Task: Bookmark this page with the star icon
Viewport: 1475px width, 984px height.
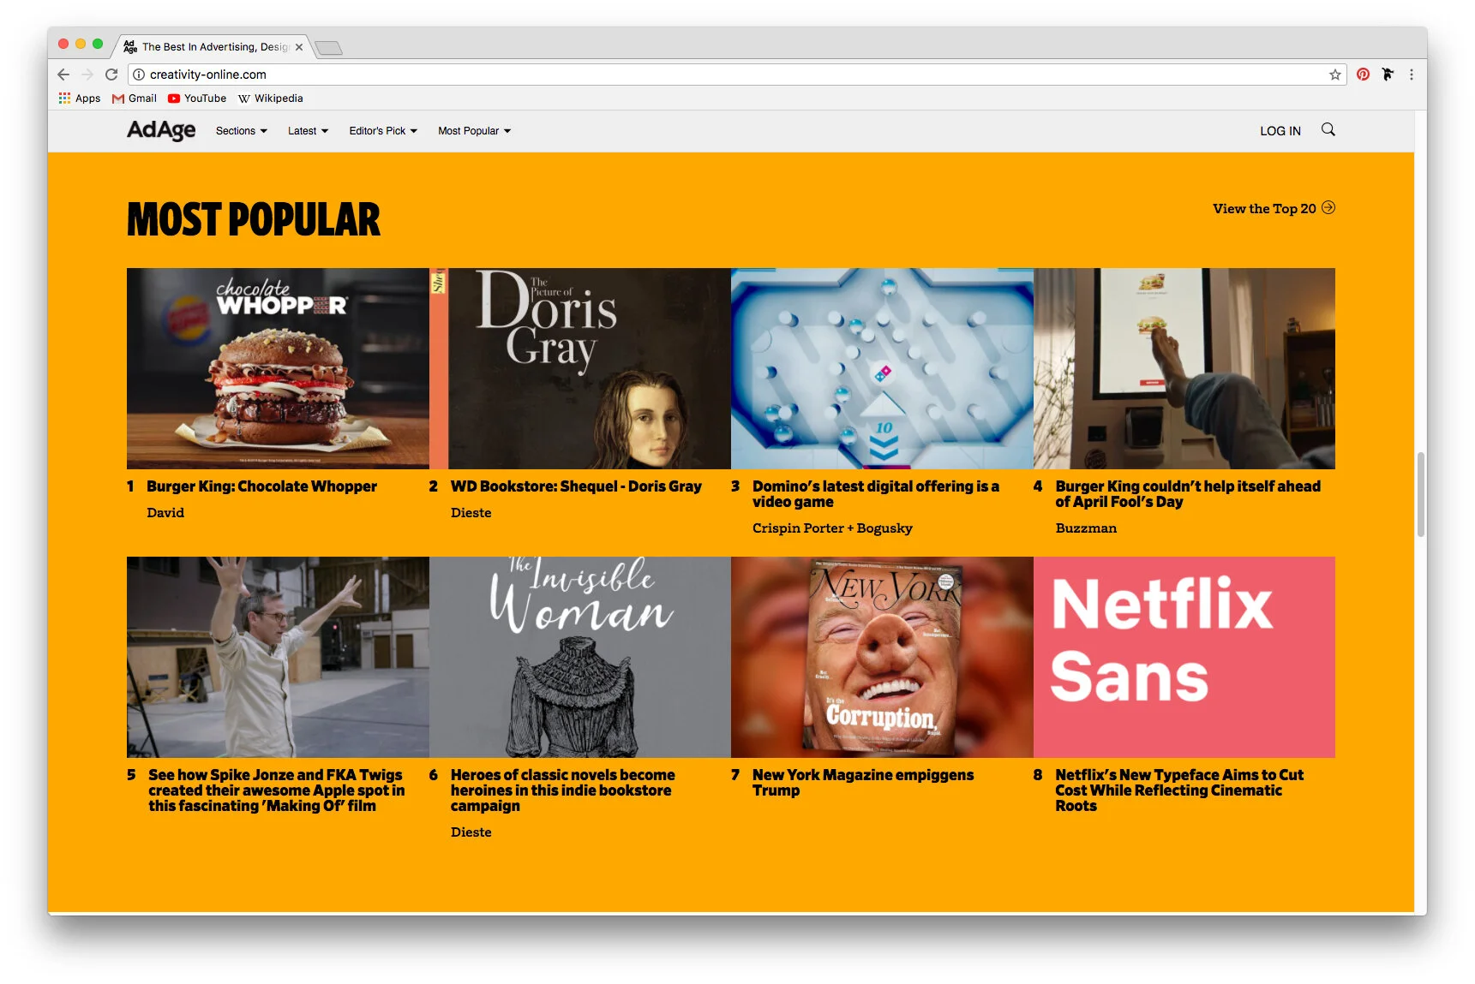Action: [1334, 75]
